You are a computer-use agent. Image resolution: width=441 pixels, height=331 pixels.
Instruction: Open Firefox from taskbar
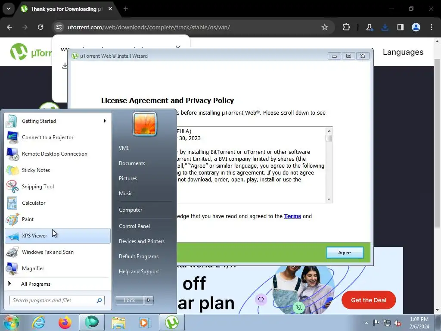[x=65, y=322]
